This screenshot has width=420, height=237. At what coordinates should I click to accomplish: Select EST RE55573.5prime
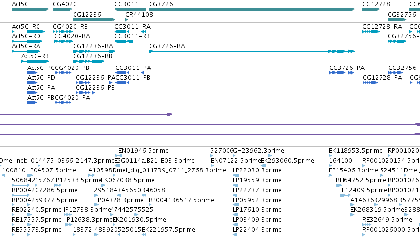[37, 230]
